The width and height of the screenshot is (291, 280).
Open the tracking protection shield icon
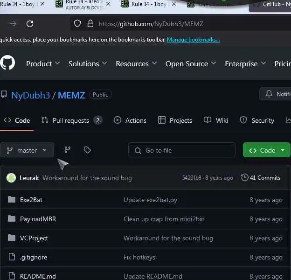click(x=77, y=24)
